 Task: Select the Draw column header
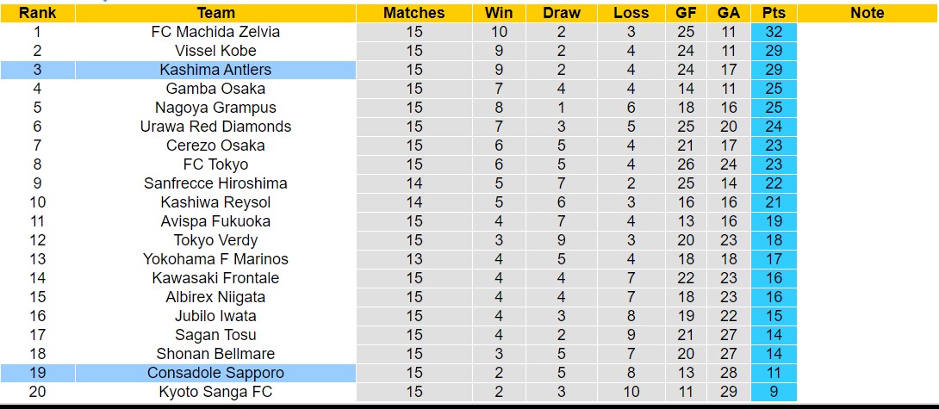coord(562,13)
